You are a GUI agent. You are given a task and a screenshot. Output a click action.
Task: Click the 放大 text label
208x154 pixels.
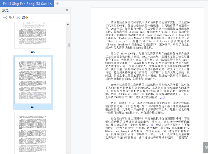[12, 18]
